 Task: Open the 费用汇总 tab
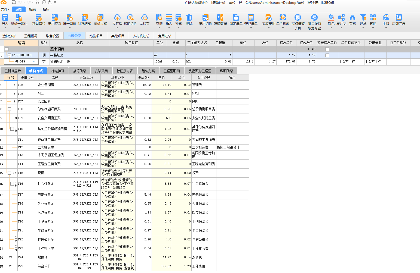(165, 36)
